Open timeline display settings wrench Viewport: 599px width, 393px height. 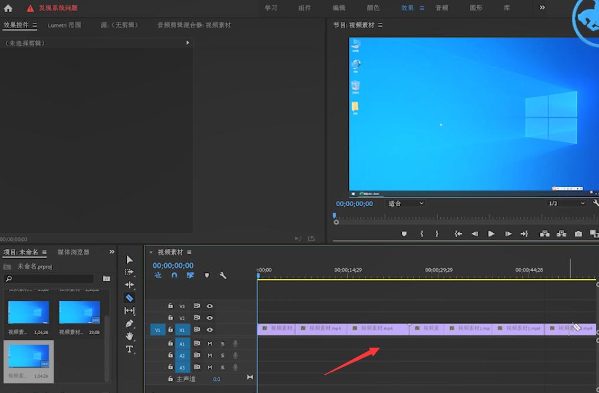pos(223,275)
